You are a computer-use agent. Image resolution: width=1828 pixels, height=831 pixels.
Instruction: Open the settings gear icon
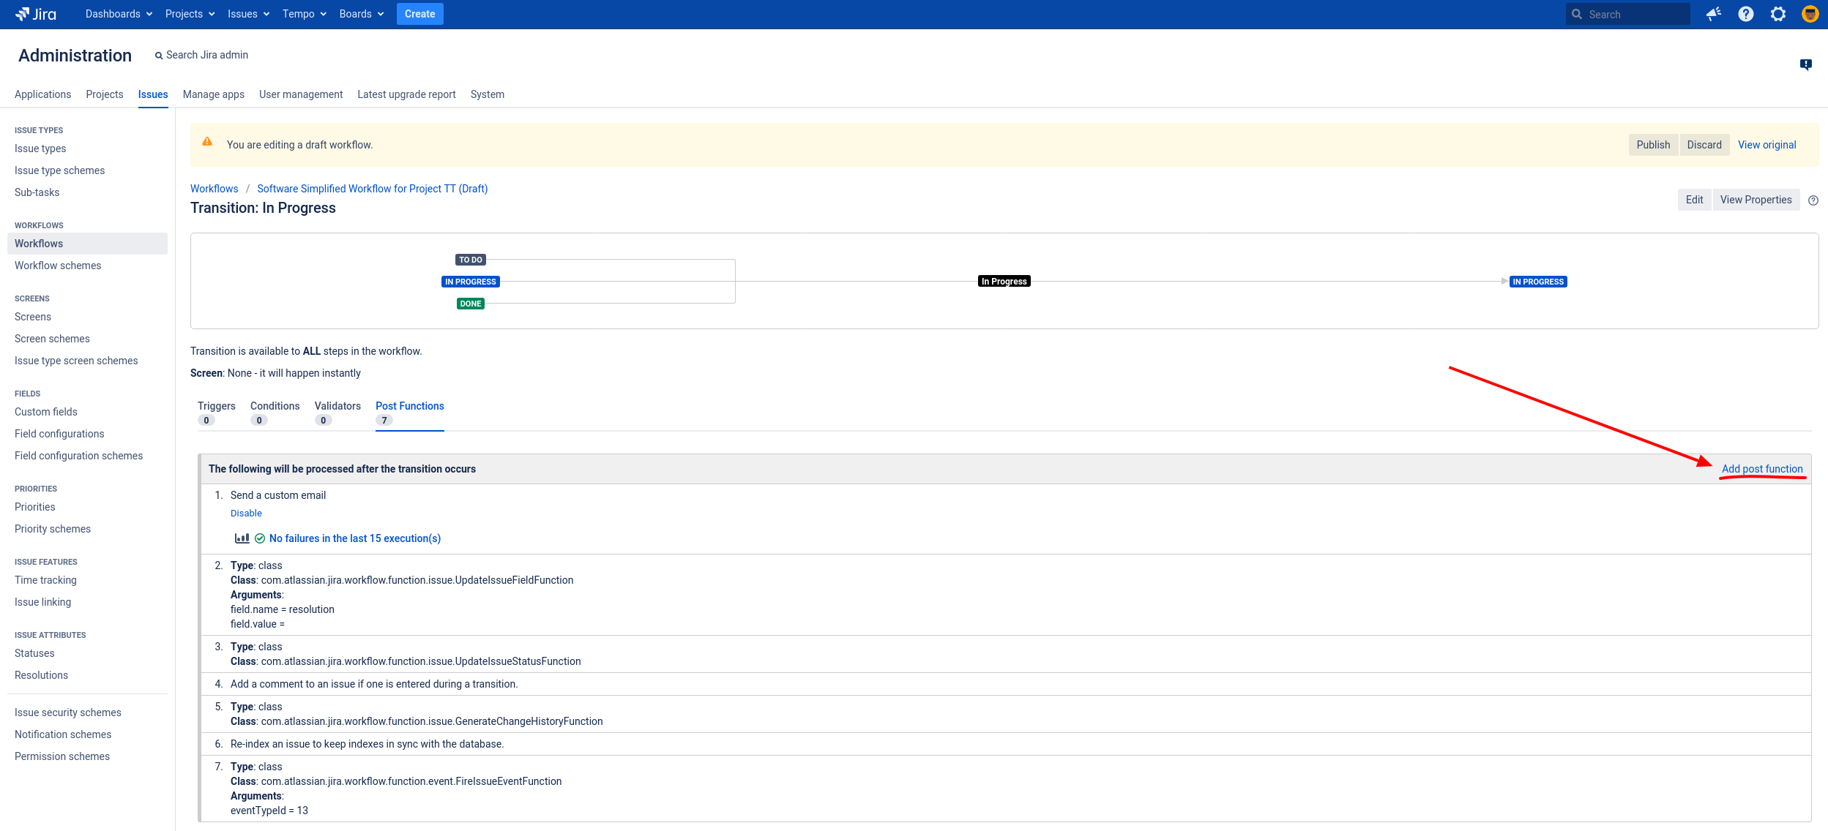1778,14
